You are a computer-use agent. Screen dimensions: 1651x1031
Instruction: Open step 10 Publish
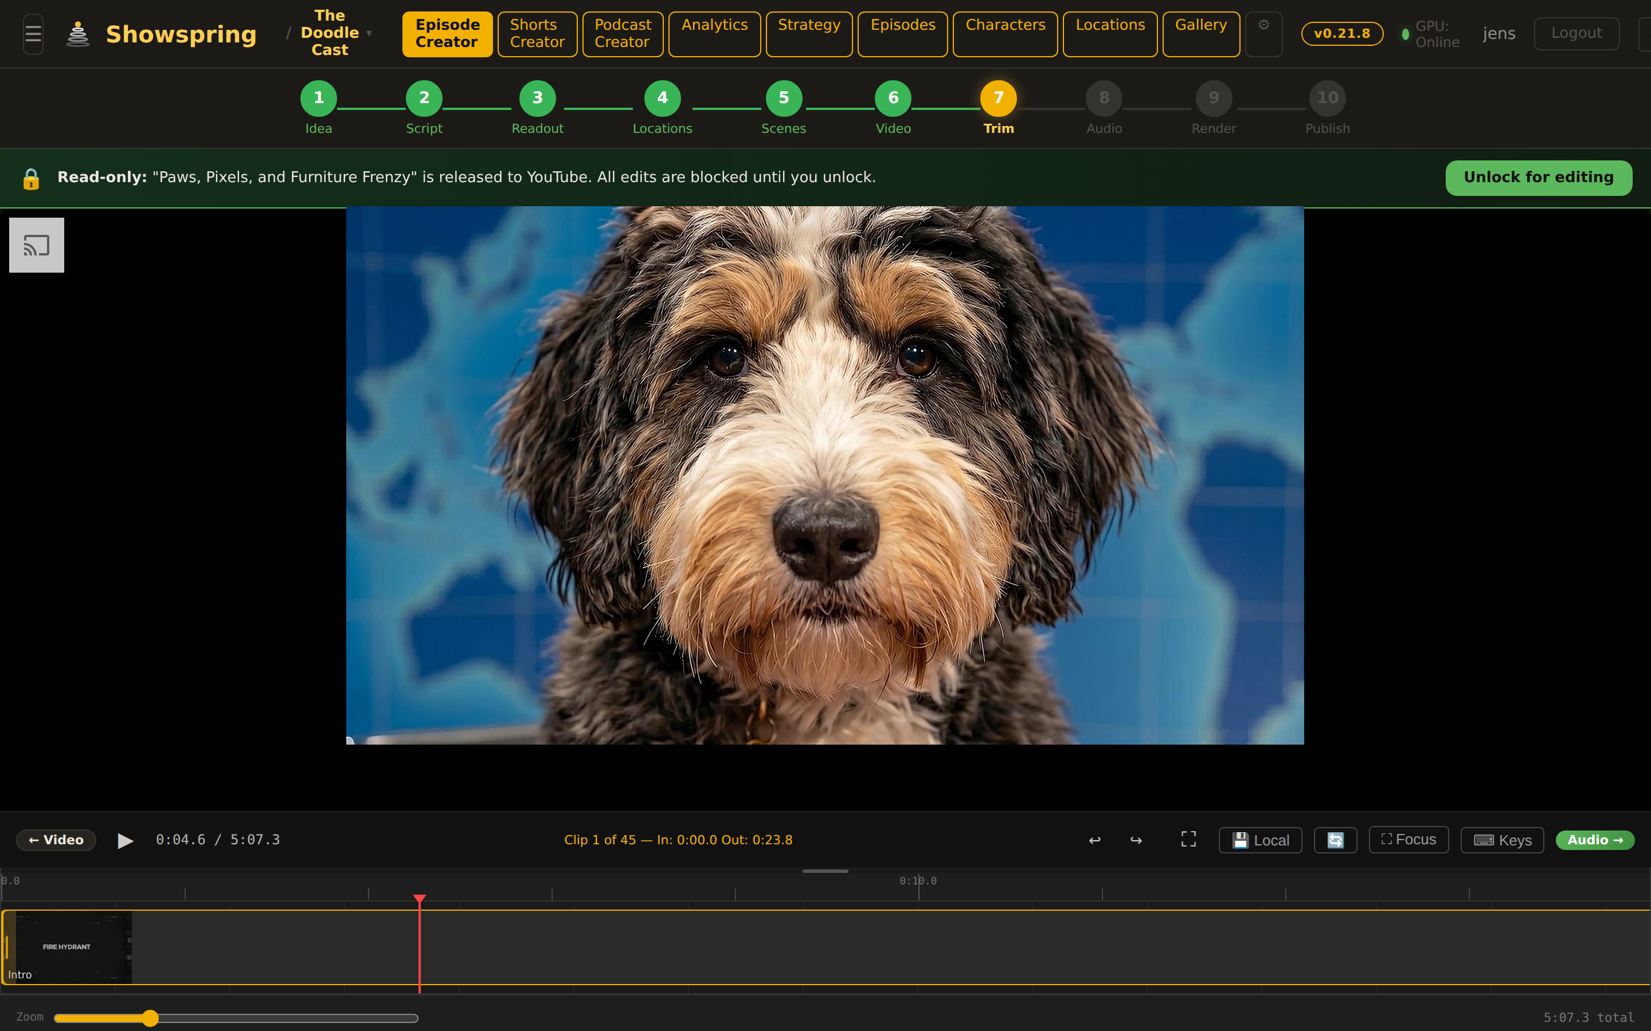[x=1327, y=97]
